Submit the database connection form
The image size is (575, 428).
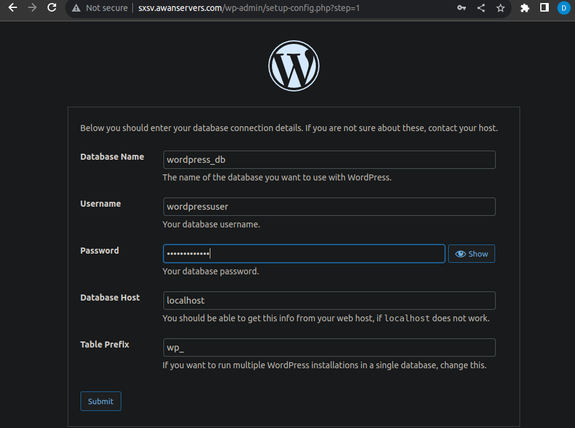coord(101,401)
